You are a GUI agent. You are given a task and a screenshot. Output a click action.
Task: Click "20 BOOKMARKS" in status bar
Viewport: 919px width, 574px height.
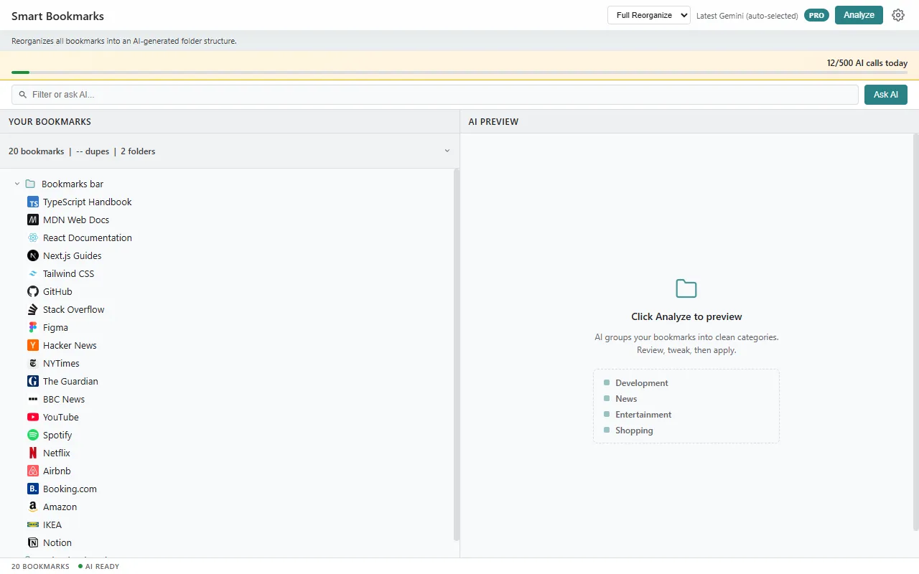[x=40, y=567]
